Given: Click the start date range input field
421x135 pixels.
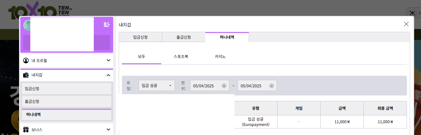Looking at the screenshot, I should click(206, 86).
